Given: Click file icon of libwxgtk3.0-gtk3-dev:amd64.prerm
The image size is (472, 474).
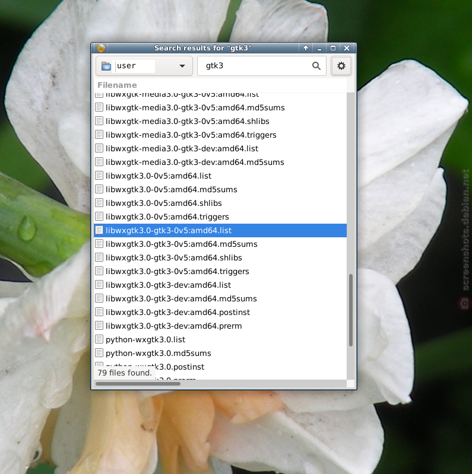Looking at the screenshot, I should pos(99,326).
